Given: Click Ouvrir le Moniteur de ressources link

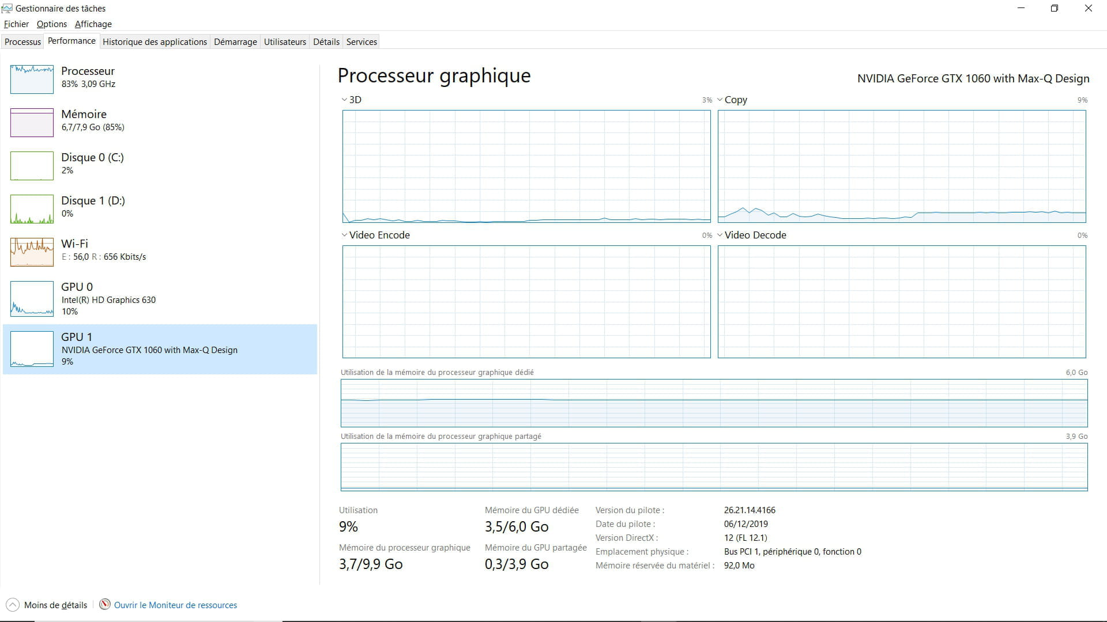Looking at the screenshot, I should pos(175,605).
